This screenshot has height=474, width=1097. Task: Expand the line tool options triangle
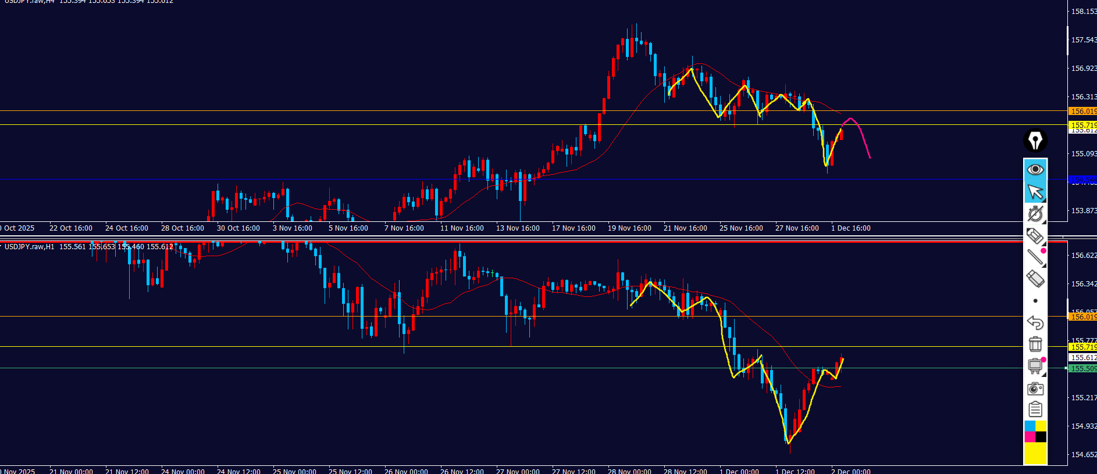pyautogui.click(x=1044, y=265)
